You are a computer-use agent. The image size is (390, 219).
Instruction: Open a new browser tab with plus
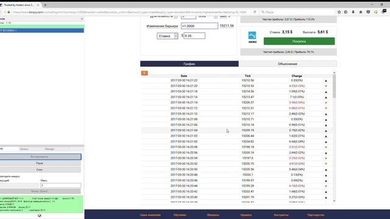click(45, 5)
